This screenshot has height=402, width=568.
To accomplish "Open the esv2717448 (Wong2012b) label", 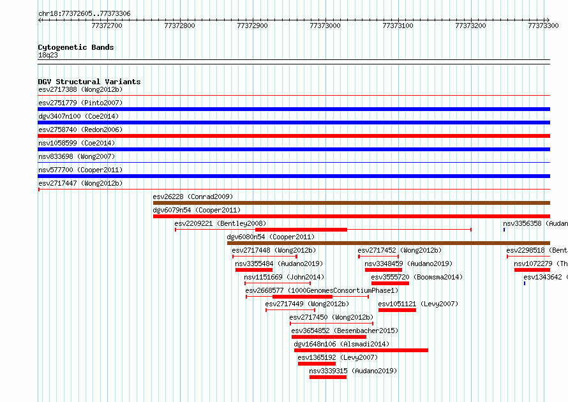I will click(x=274, y=250).
